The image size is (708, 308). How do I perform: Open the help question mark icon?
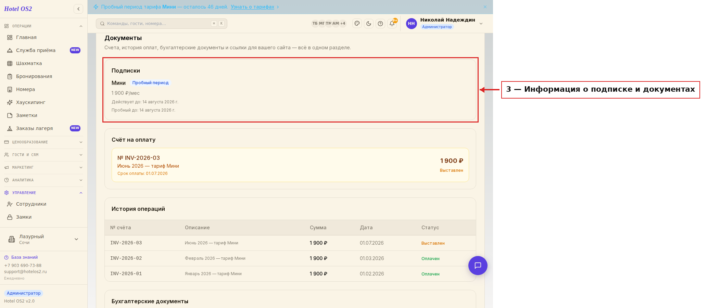[x=380, y=24]
